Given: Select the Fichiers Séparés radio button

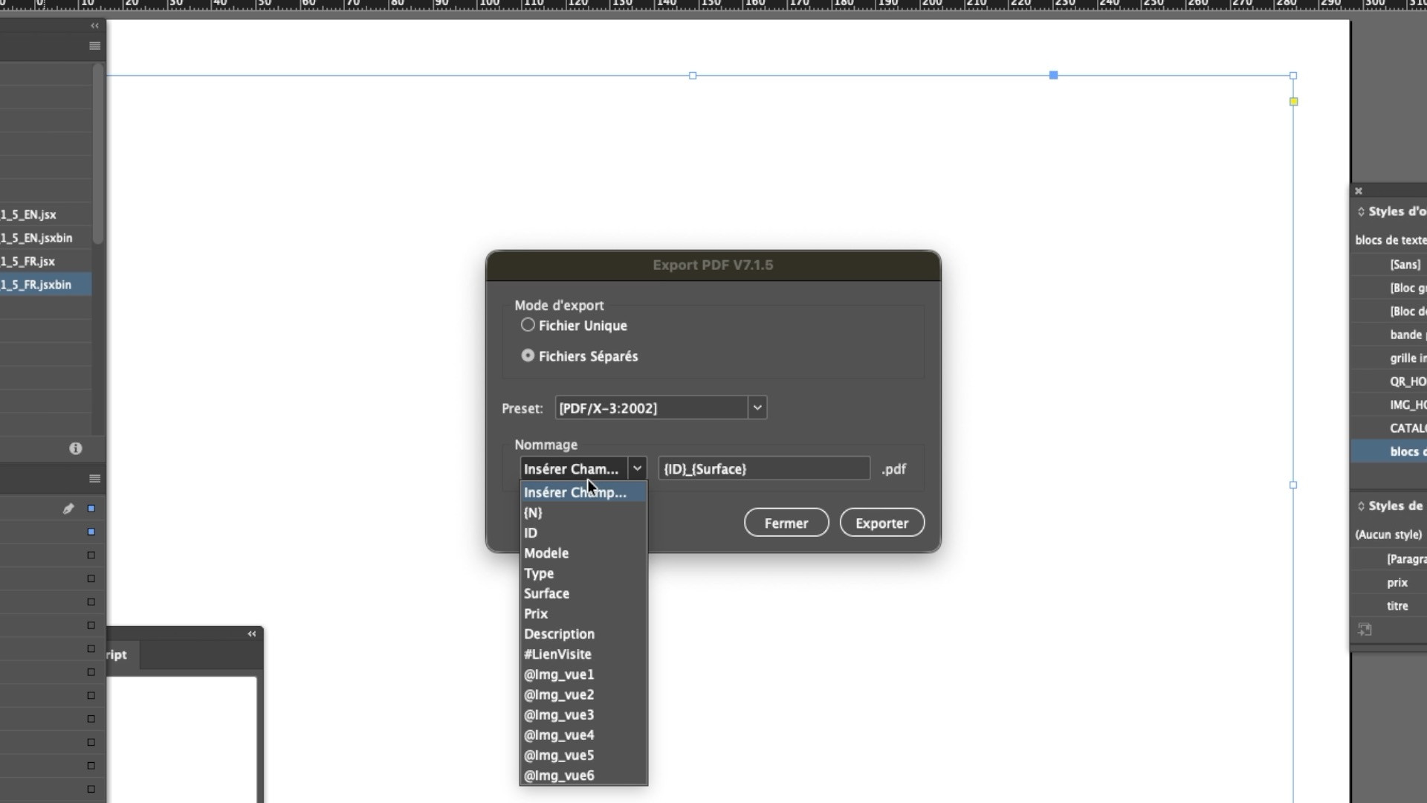Looking at the screenshot, I should (528, 355).
